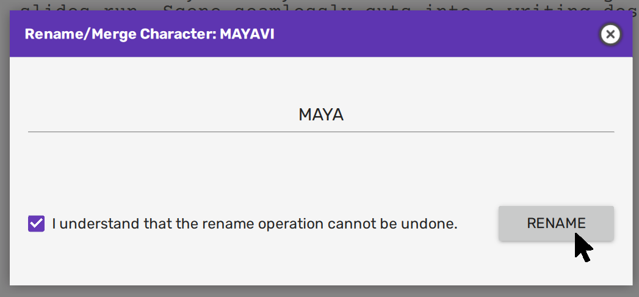Viewport: 639px width, 297px height.
Task: Untick the rename cannot be undone checkbox
Action: (37, 224)
